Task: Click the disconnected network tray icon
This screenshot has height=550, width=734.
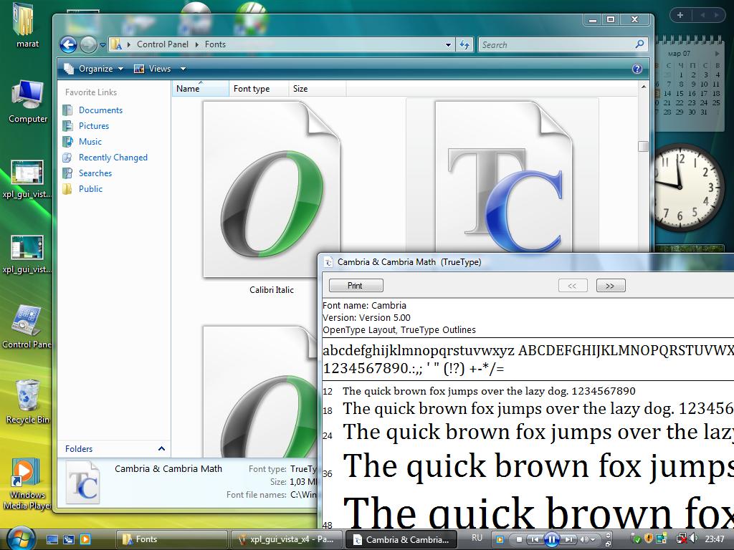Action: click(681, 539)
